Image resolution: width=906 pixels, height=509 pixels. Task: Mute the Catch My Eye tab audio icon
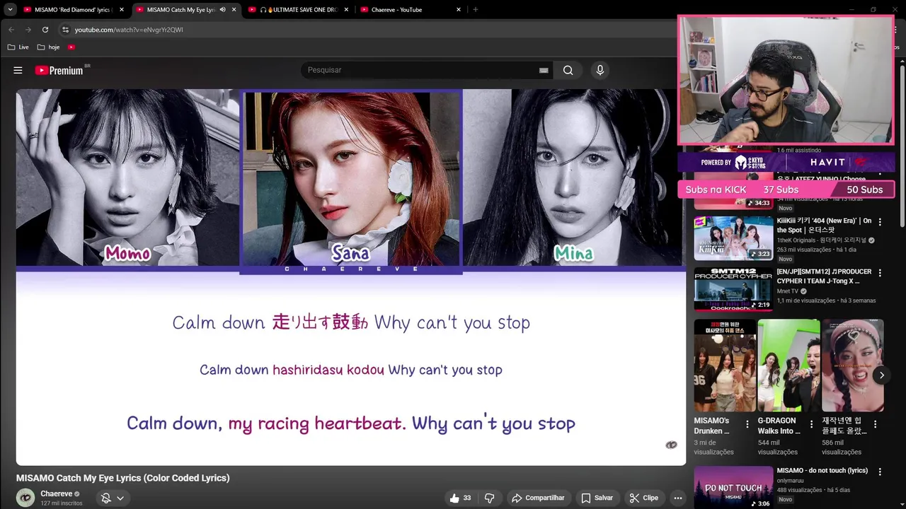[222, 9]
